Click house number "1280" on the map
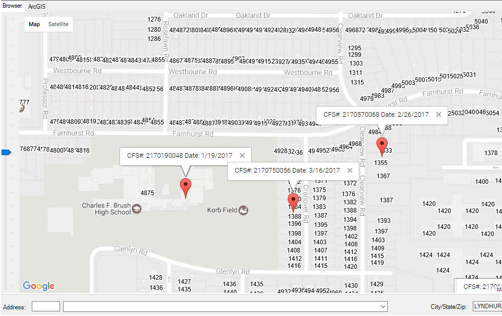502x316 pixels. pyautogui.click(x=154, y=30)
